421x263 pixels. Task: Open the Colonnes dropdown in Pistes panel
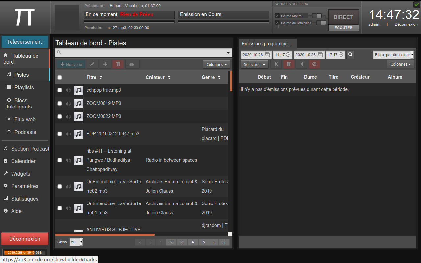(216, 65)
